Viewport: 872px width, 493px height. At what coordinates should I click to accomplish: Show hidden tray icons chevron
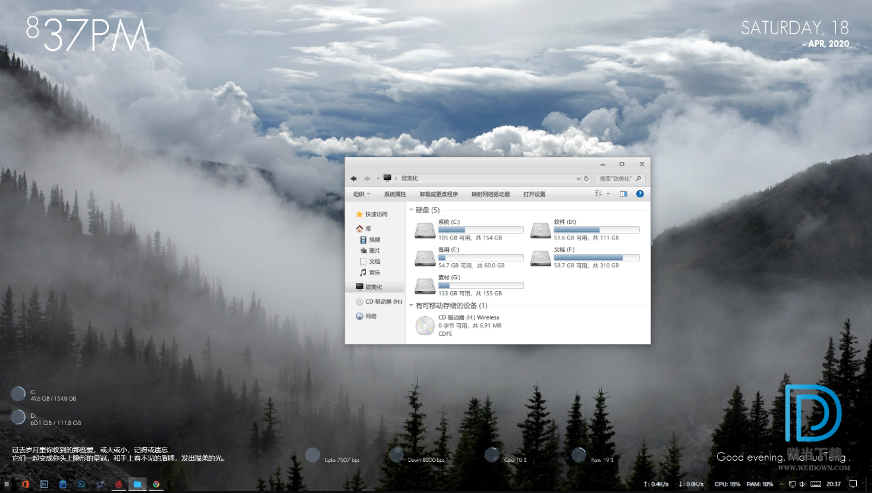782,484
